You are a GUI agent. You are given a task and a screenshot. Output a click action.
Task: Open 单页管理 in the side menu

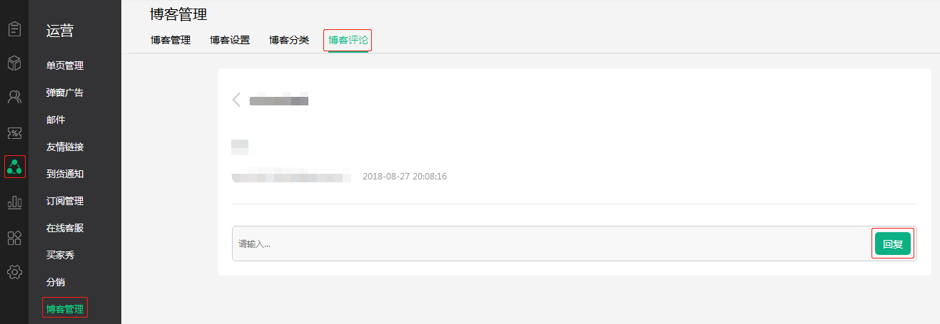tap(65, 66)
